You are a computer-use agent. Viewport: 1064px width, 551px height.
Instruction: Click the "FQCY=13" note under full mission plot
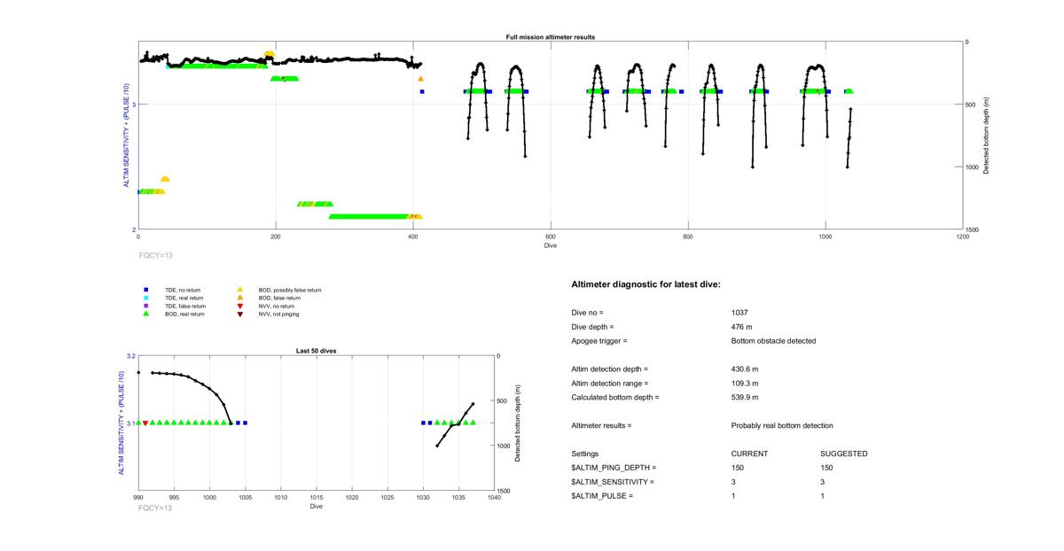(155, 254)
